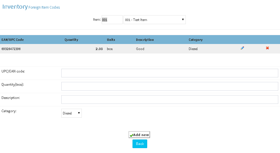Image resolution: width=280 pixels, height=153 pixels.
Task: Click the Item code field showing 001
Action: (x=112, y=20)
